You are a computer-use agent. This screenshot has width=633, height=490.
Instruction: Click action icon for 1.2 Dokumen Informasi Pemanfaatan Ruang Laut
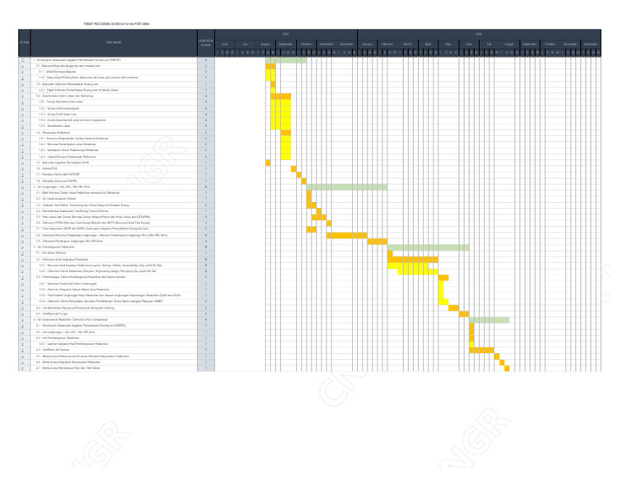[22, 84]
